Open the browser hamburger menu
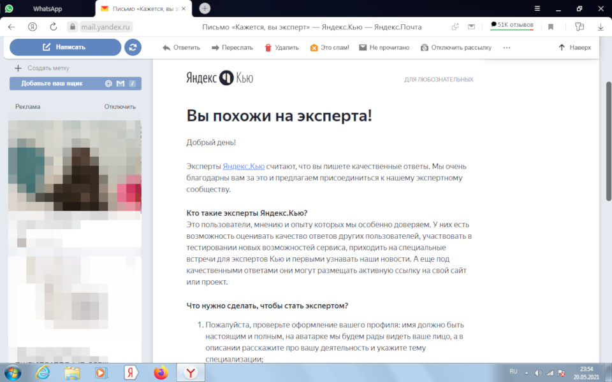Screen dimensions: 612x382 tap(537, 8)
